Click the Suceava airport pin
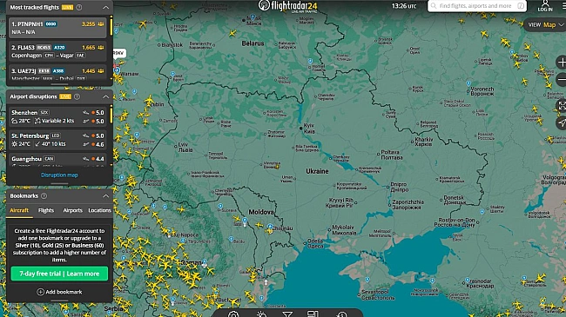This screenshot has height=317, width=566. coord(220,207)
